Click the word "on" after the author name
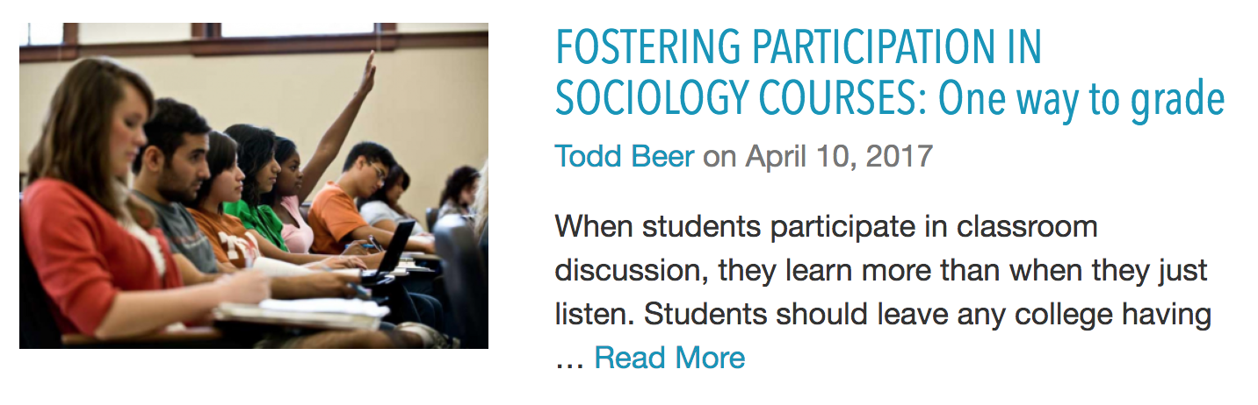The height and width of the screenshot is (405, 1258). click(719, 157)
